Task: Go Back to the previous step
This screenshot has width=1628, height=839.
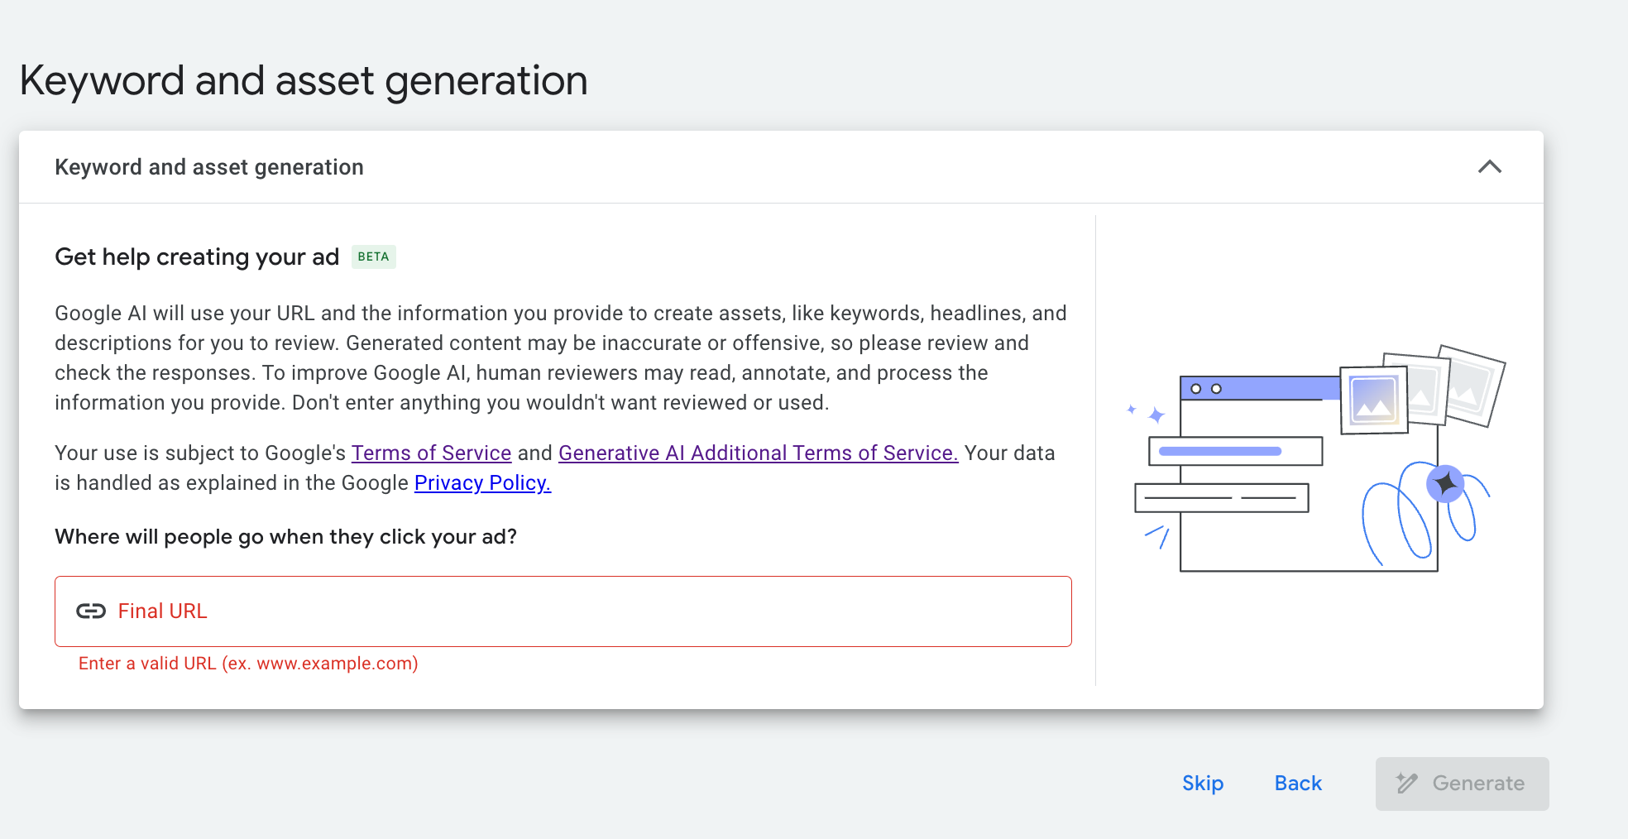Action: (1298, 783)
